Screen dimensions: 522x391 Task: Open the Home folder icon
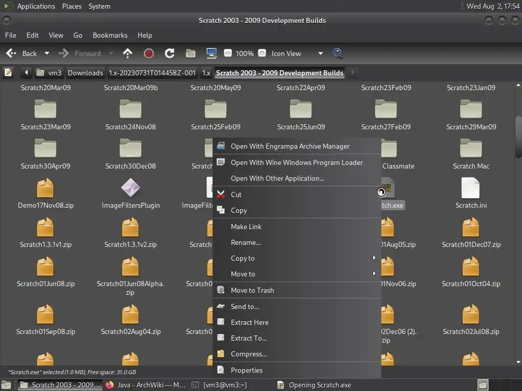point(191,53)
